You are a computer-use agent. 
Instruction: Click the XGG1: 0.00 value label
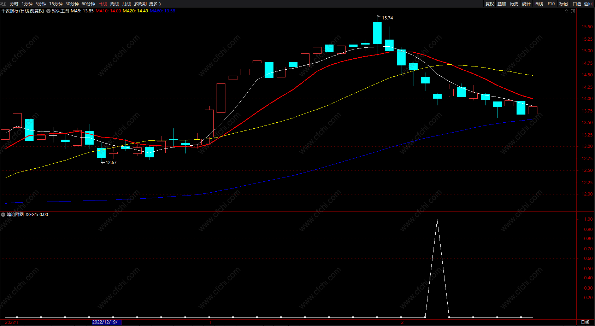pos(37,215)
